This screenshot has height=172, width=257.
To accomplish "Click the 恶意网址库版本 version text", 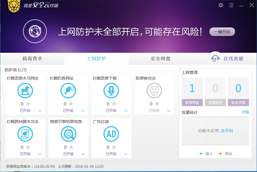I will [30, 166].
